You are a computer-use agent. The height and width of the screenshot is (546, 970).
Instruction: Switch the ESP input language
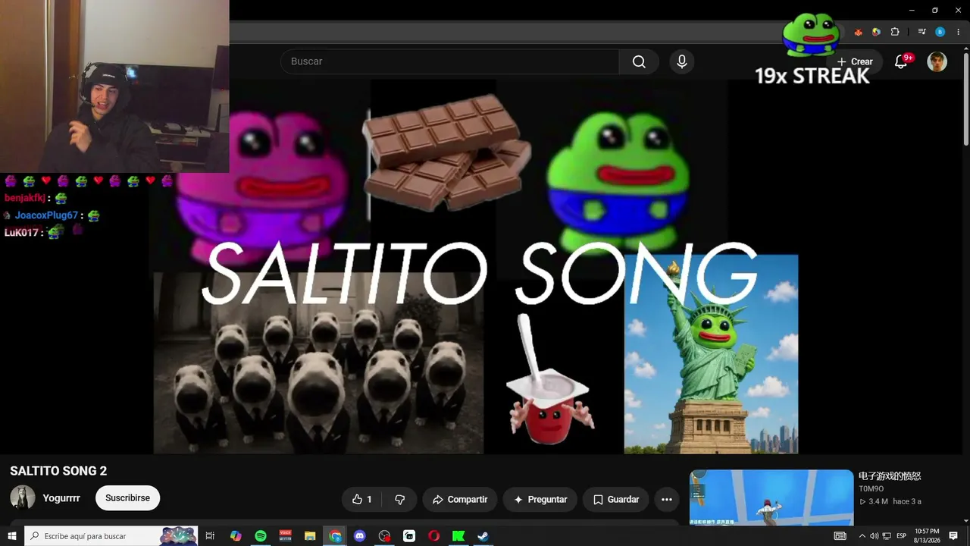pyautogui.click(x=902, y=536)
